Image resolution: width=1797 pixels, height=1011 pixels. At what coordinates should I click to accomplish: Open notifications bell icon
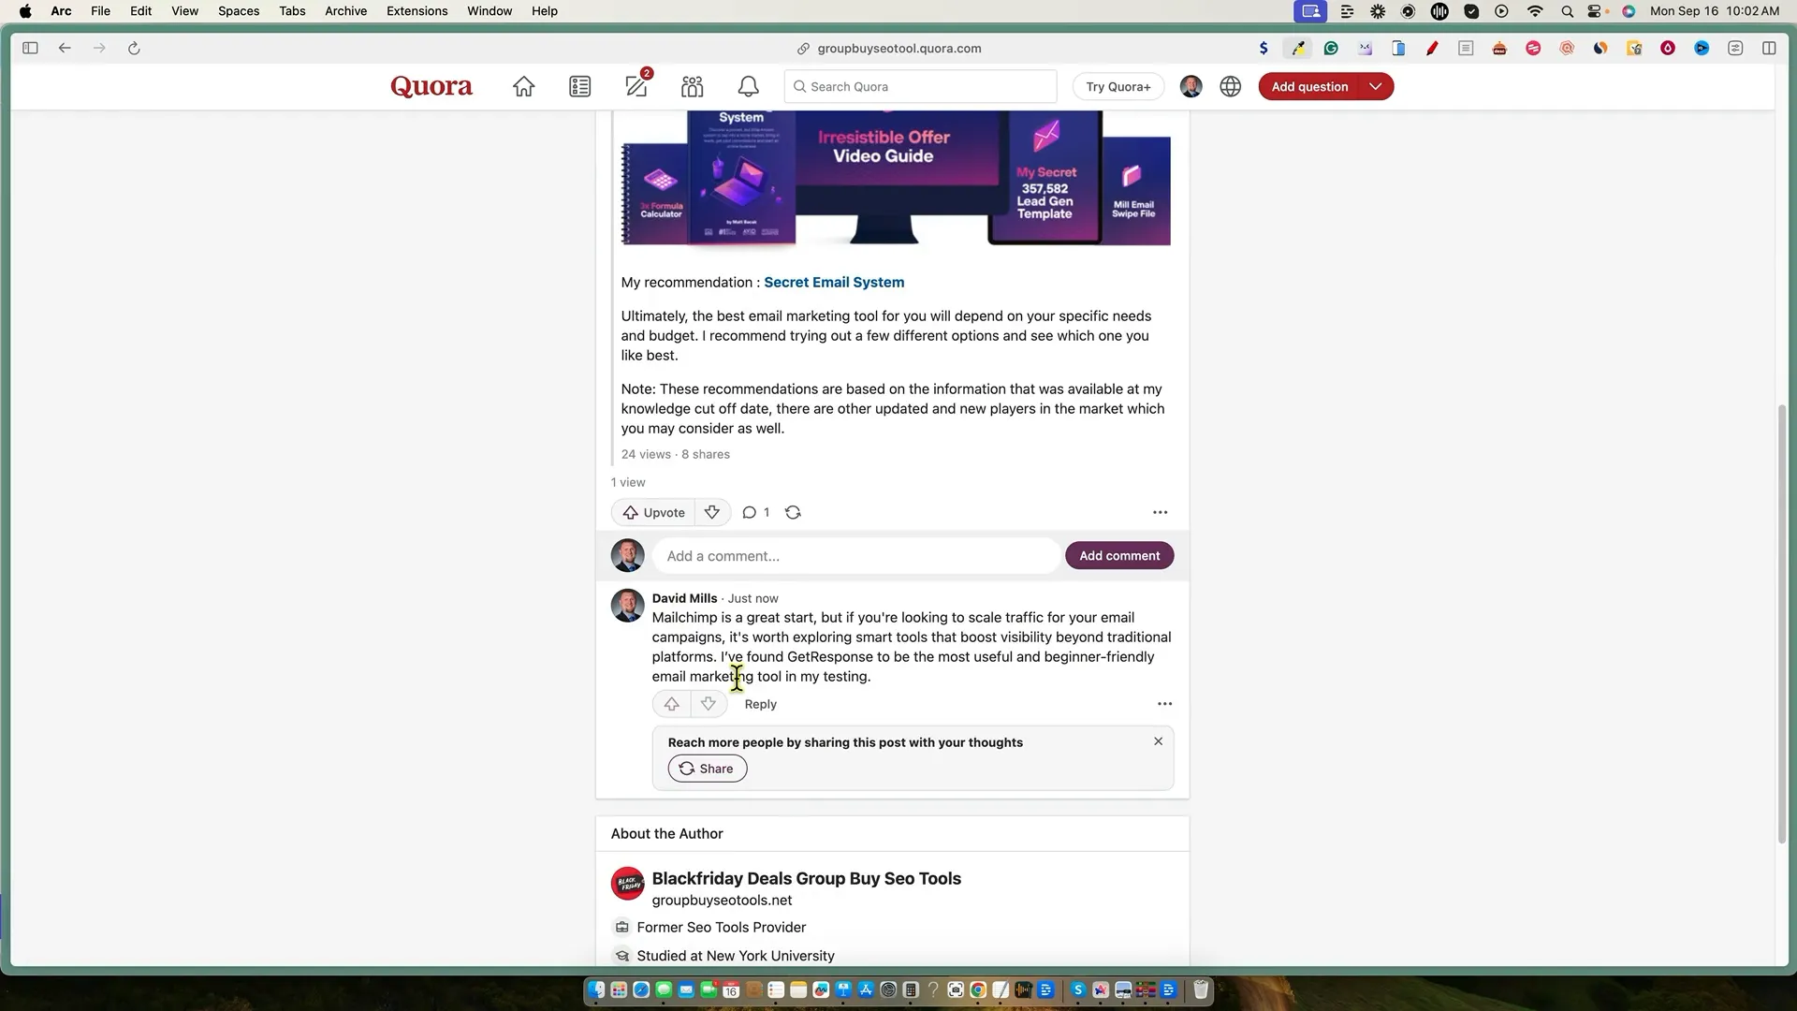point(748,87)
